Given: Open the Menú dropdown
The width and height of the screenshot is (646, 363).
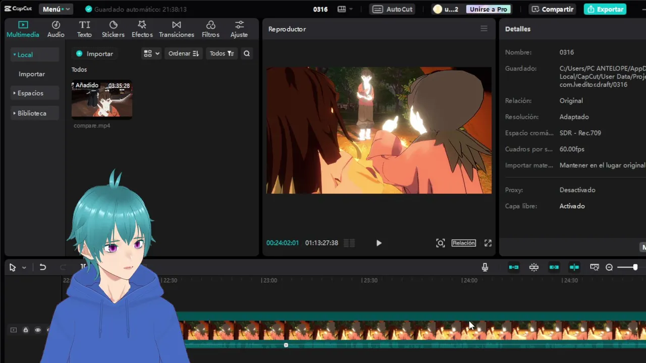Looking at the screenshot, I should point(56,9).
